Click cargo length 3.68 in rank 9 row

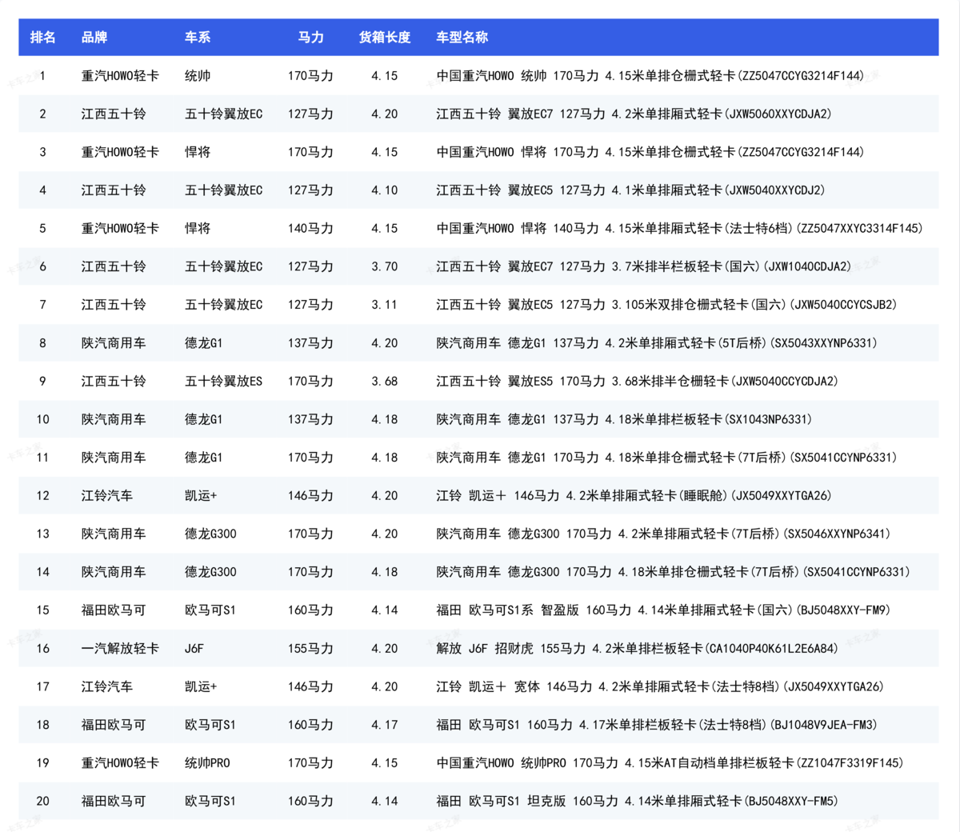pyautogui.click(x=385, y=382)
